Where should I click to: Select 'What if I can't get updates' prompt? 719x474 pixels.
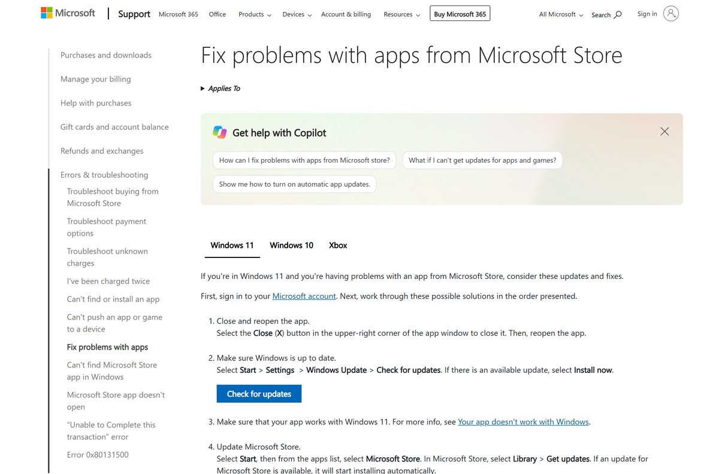(482, 160)
